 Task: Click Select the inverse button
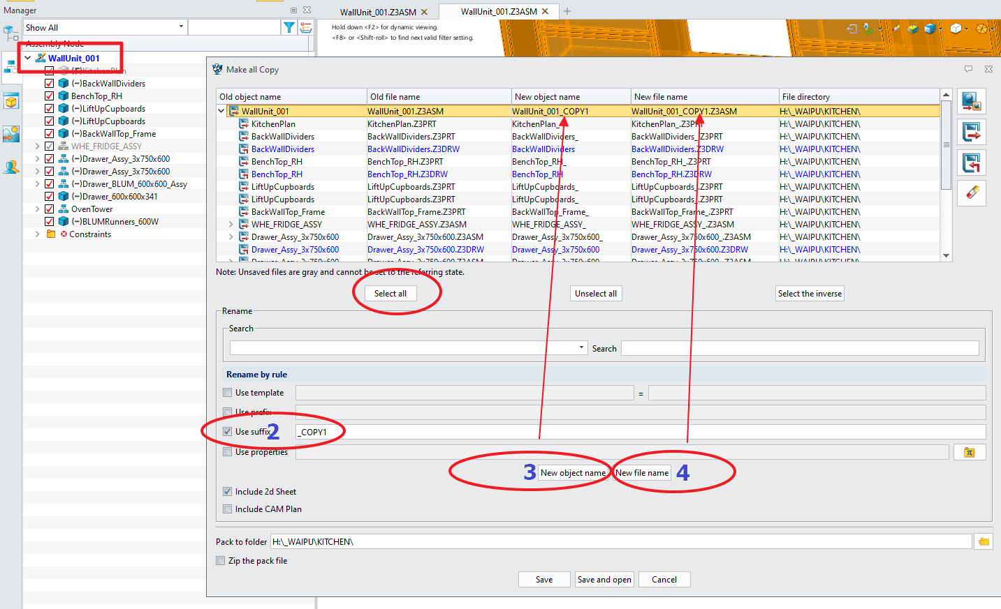pyautogui.click(x=810, y=294)
